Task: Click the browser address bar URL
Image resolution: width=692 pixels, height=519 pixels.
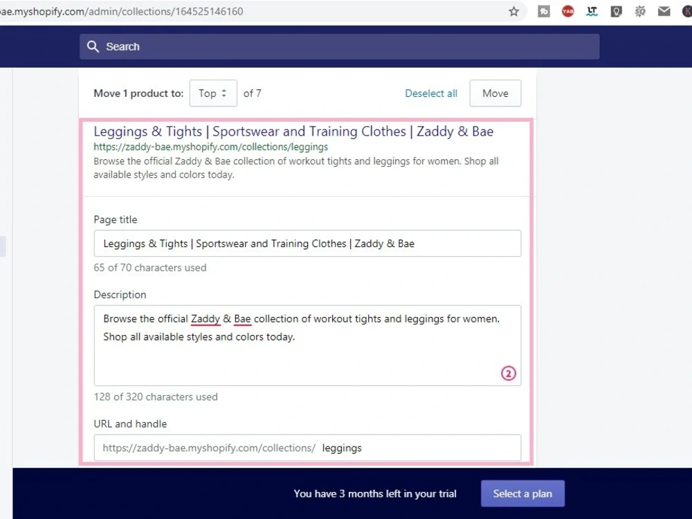Action: pyautogui.click(x=121, y=12)
